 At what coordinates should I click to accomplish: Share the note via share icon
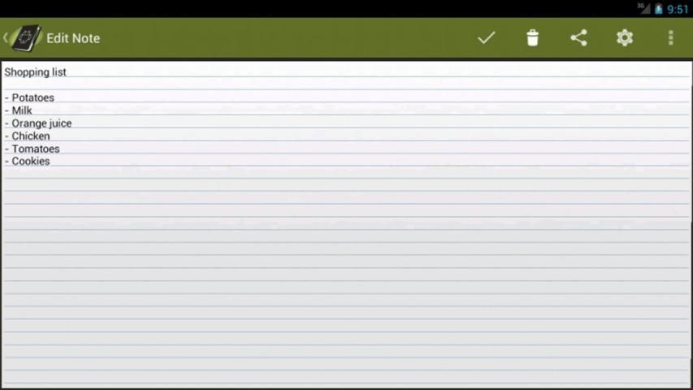pos(578,38)
